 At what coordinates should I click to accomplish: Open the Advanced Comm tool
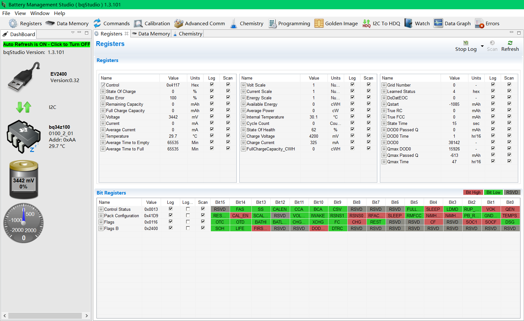pos(200,23)
